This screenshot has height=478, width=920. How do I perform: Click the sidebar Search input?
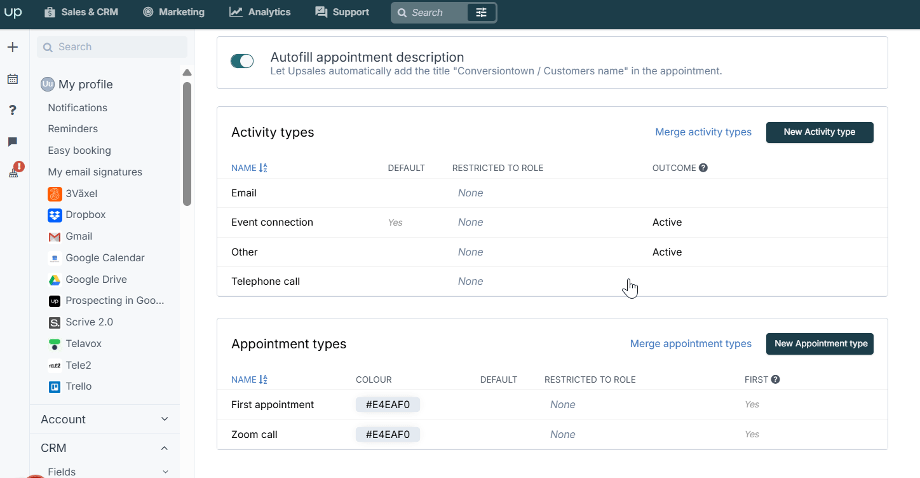pyautogui.click(x=112, y=47)
